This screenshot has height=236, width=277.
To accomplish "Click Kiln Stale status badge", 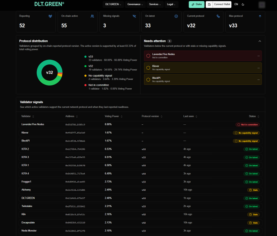I will click(x=253, y=215).
